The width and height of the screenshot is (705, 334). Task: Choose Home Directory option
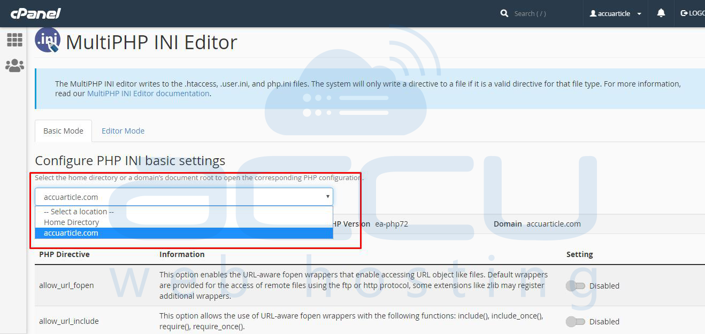184,222
